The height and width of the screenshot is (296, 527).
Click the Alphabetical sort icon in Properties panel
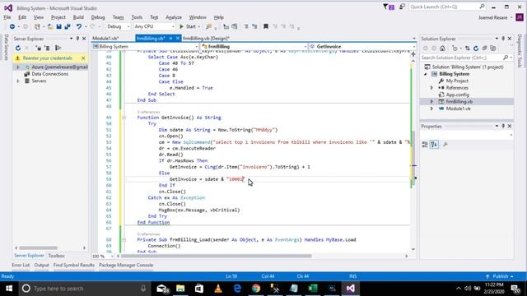pos(434,145)
